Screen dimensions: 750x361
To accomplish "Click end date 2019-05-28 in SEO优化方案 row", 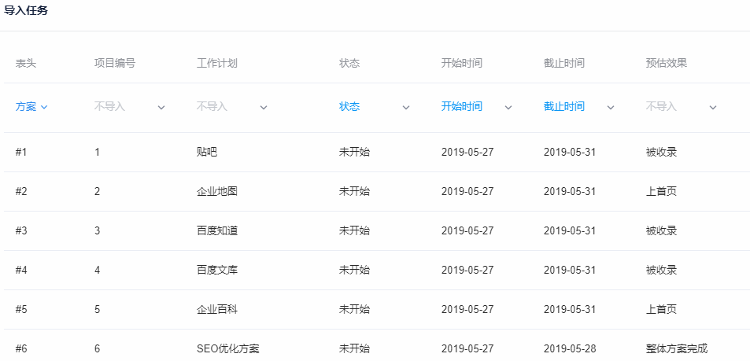I will tap(570, 348).
